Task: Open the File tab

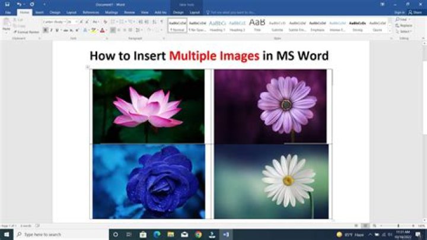Action: [8, 12]
